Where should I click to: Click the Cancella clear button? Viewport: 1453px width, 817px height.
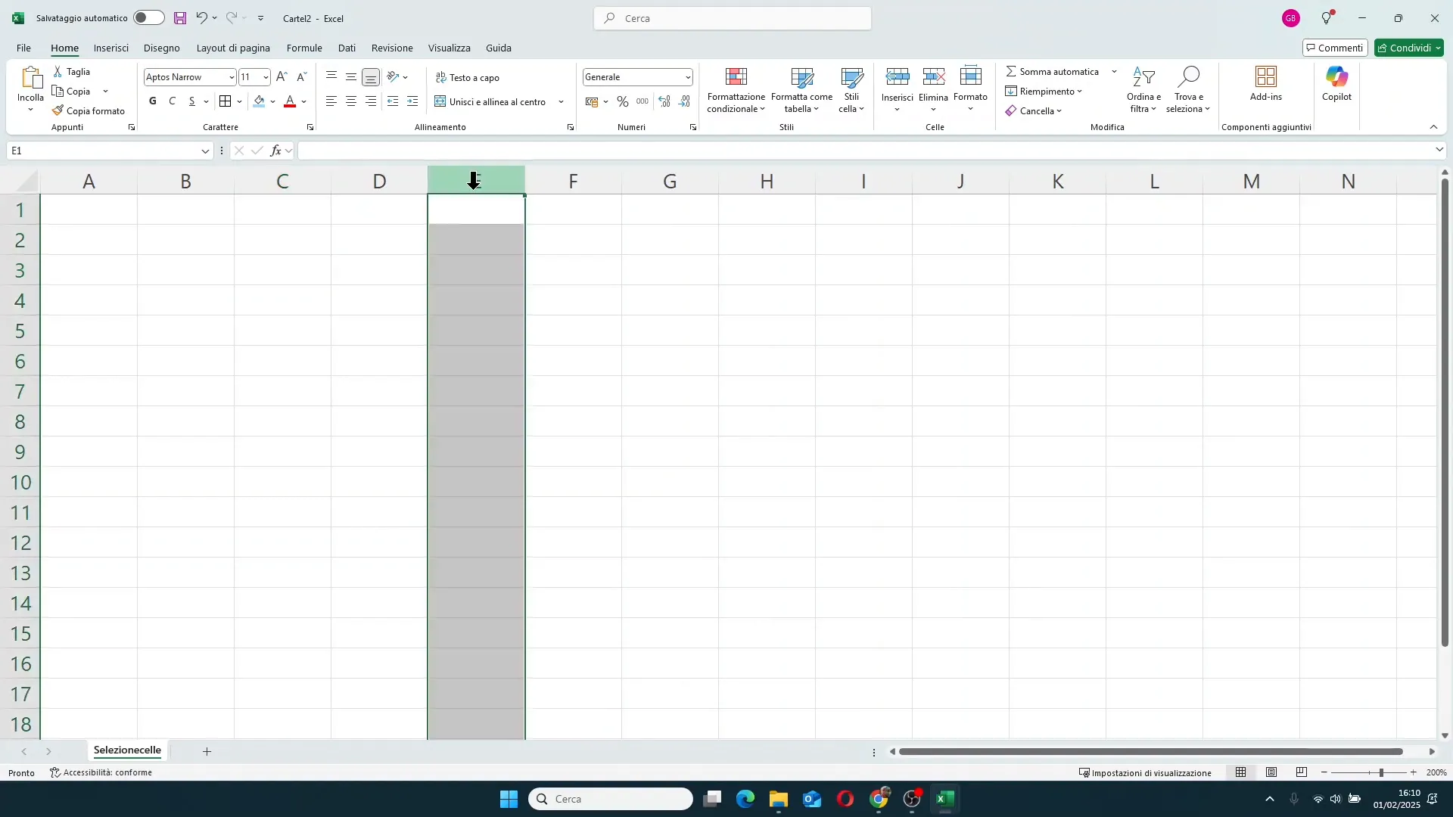(1034, 111)
